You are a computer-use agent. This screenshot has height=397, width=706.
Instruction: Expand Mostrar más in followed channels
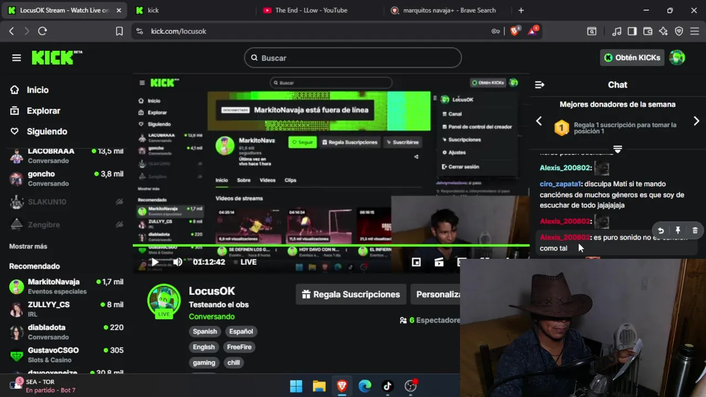click(x=28, y=246)
